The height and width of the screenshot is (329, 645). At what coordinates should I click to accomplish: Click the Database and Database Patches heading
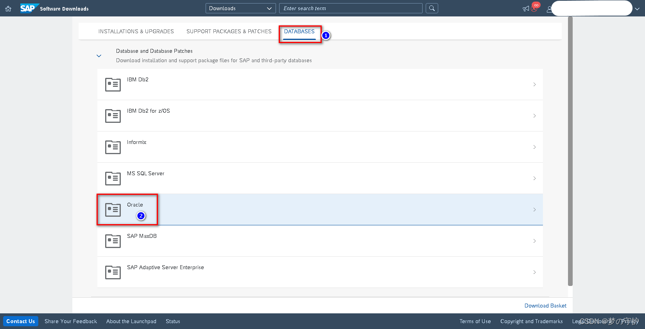point(154,51)
